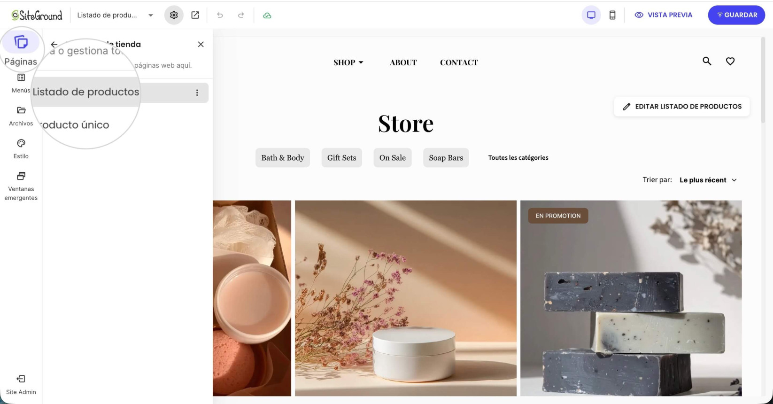Open Ventanas emergentes section
This screenshot has width=773, height=404.
(21, 186)
